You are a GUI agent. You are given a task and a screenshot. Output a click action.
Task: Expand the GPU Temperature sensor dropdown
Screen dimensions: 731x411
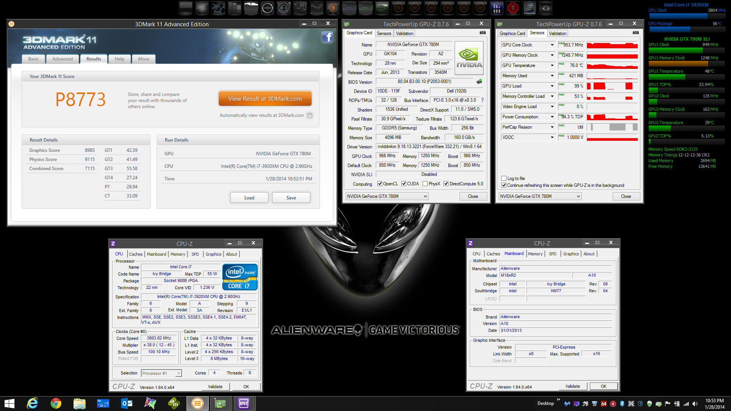552,65
